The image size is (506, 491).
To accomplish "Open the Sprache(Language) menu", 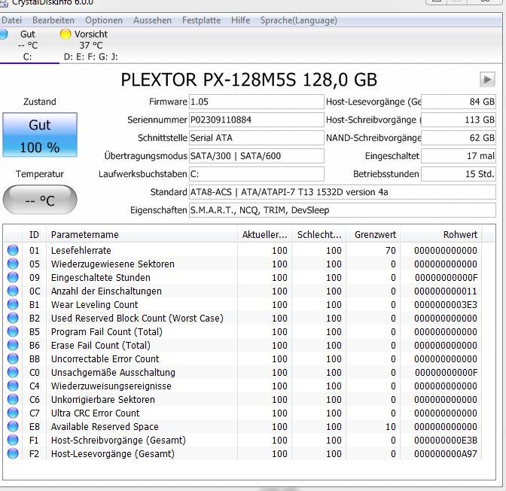I will coord(298,20).
